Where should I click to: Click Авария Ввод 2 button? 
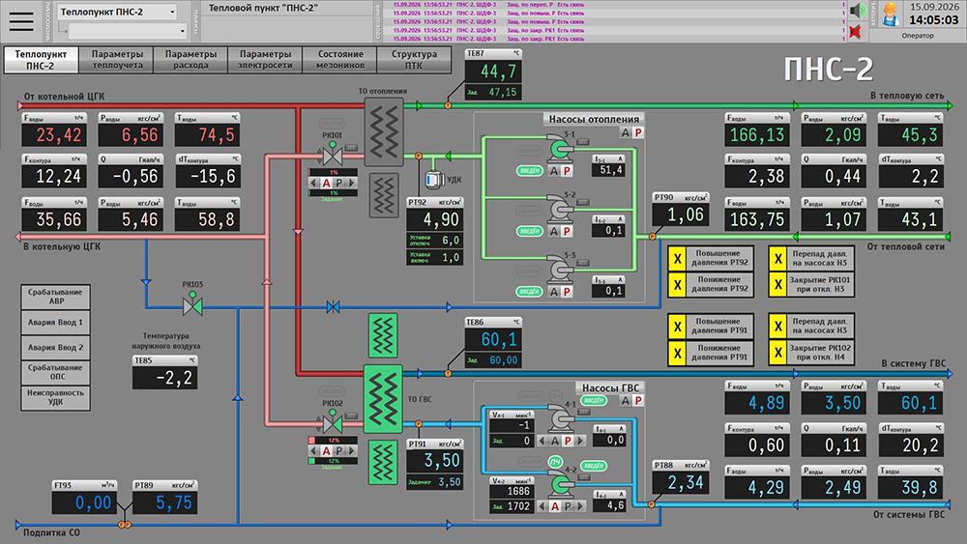pyautogui.click(x=55, y=348)
